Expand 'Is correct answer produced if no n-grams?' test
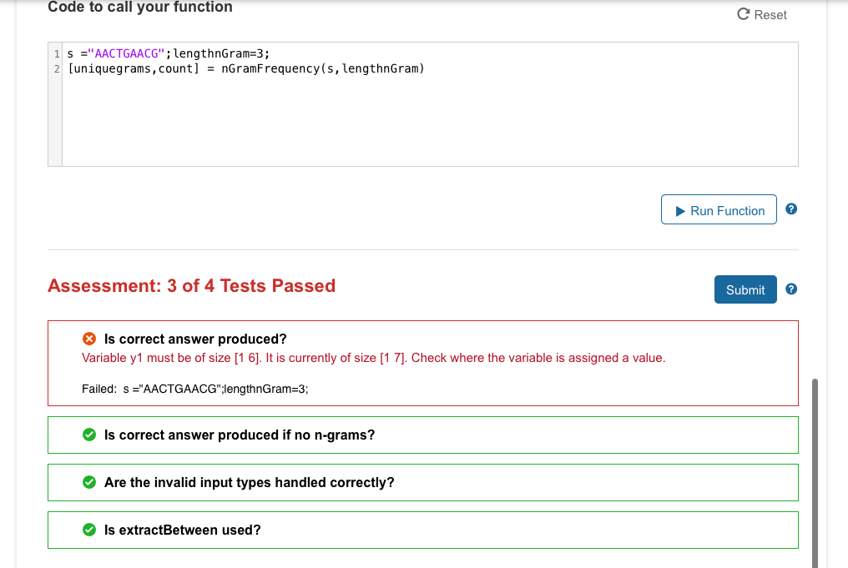This screenshot has width=848, height=568. click(x=240, y=435)
